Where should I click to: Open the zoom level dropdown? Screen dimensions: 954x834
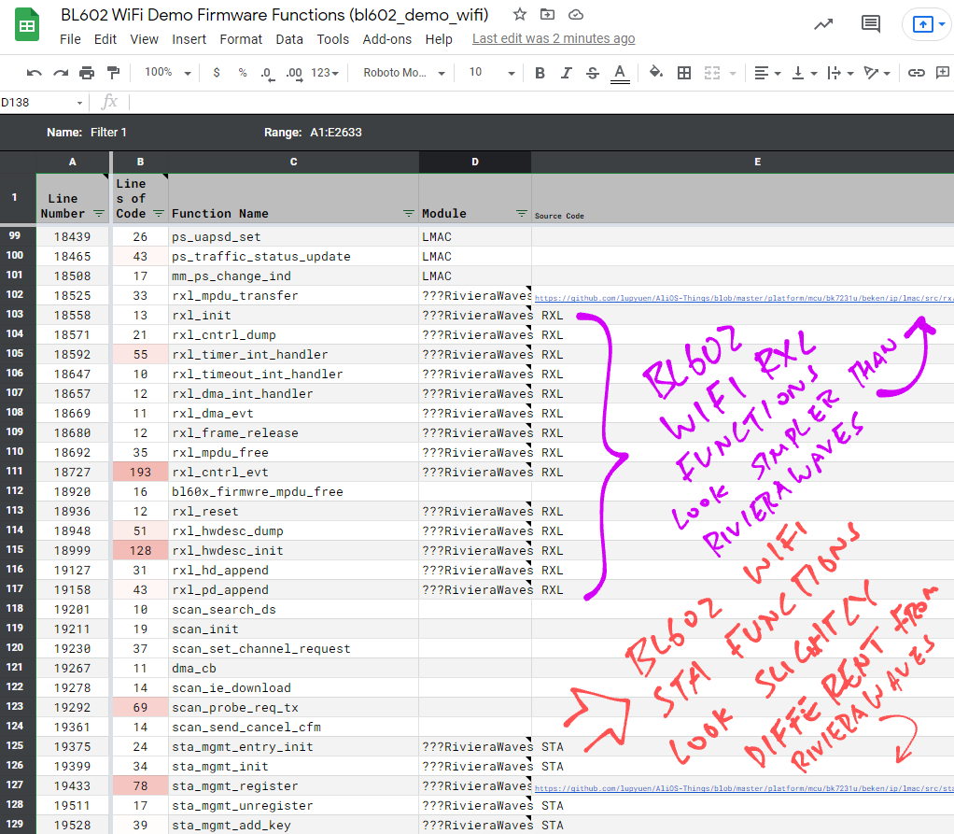point(168,73)
